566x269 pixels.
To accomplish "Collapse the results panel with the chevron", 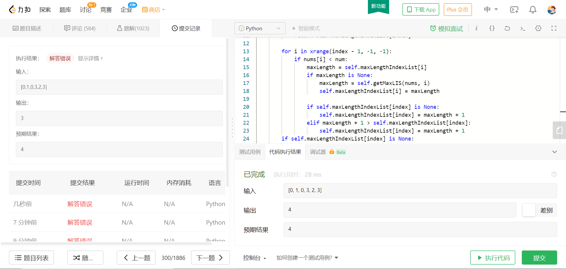I will coord(555,152).
